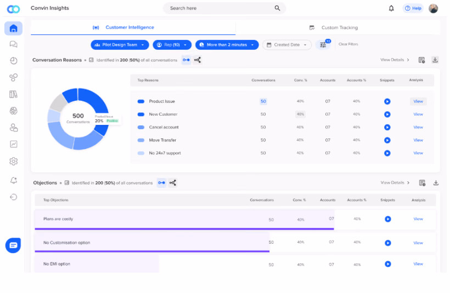Click Clear Filters
The width and height of the screenshot is (450, 293).
click(348, 44)
